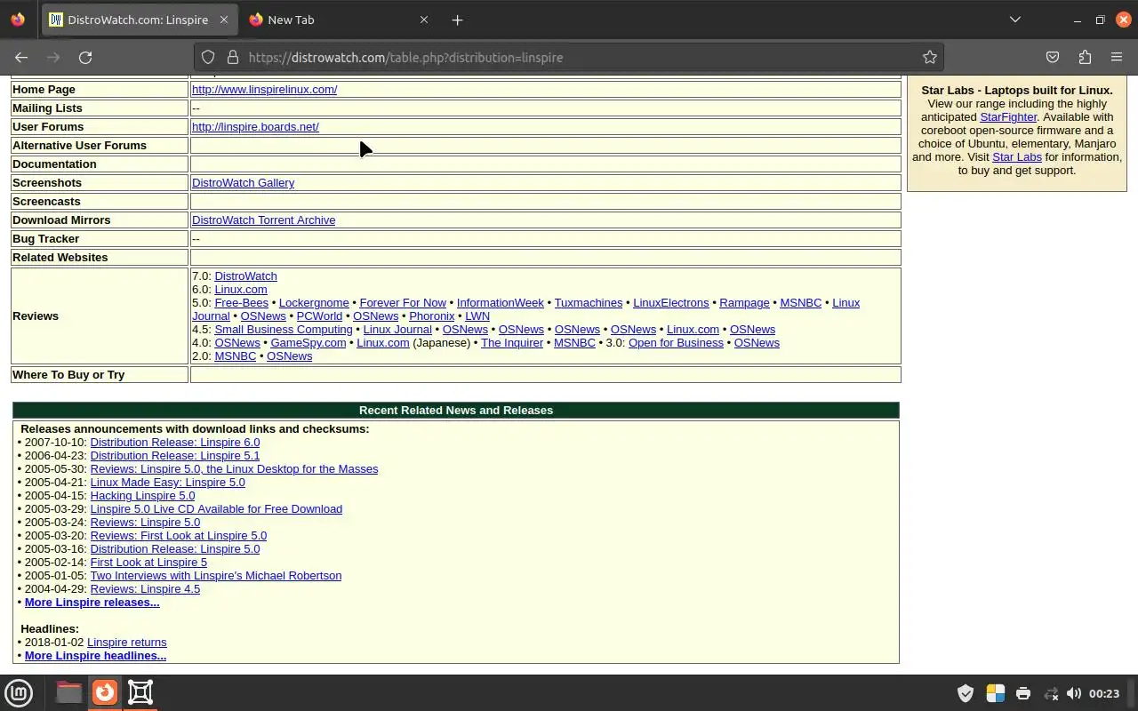Open the volume control tray icon

(x=1074, y=693)
